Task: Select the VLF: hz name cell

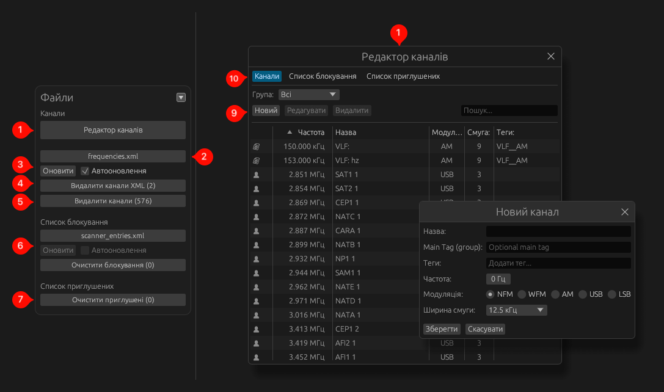Action: tap(347, 161)
